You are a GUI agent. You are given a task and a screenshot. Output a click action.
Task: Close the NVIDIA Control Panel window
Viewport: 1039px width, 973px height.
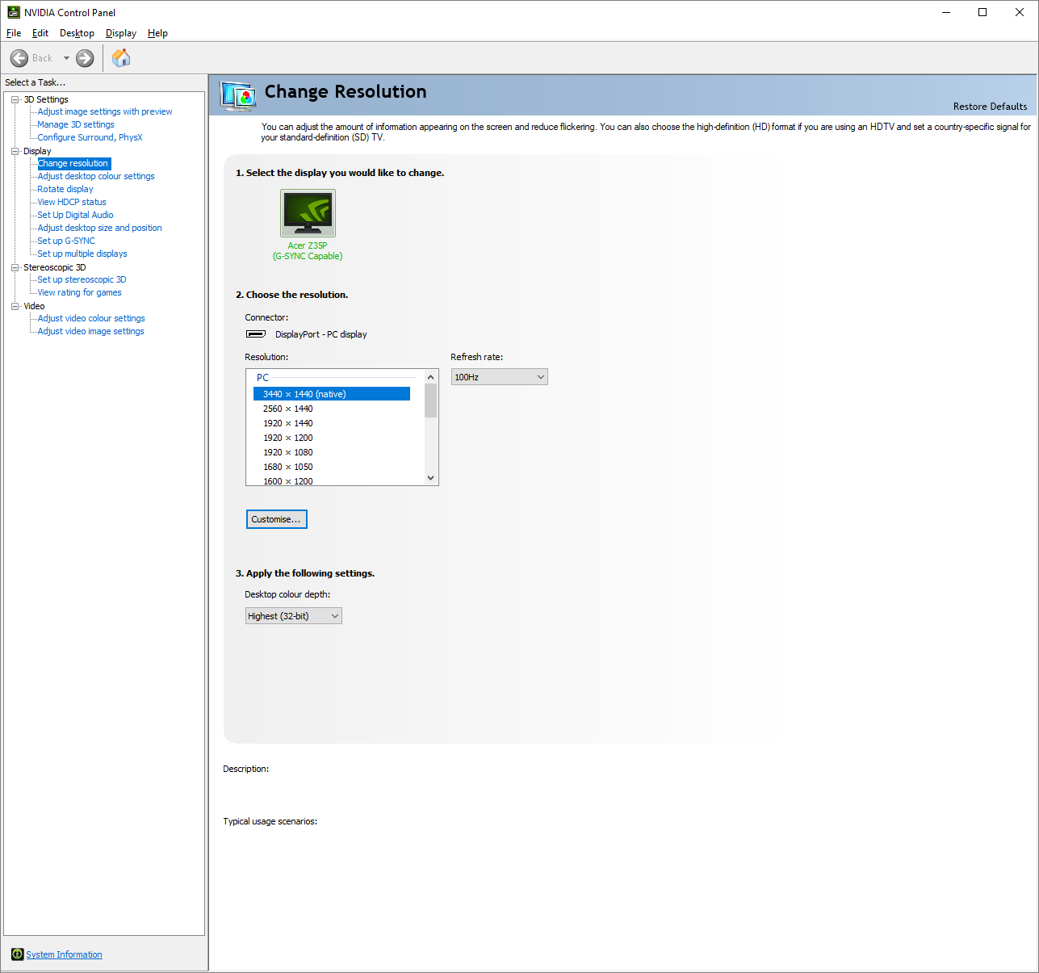[x=1020, y=12]
